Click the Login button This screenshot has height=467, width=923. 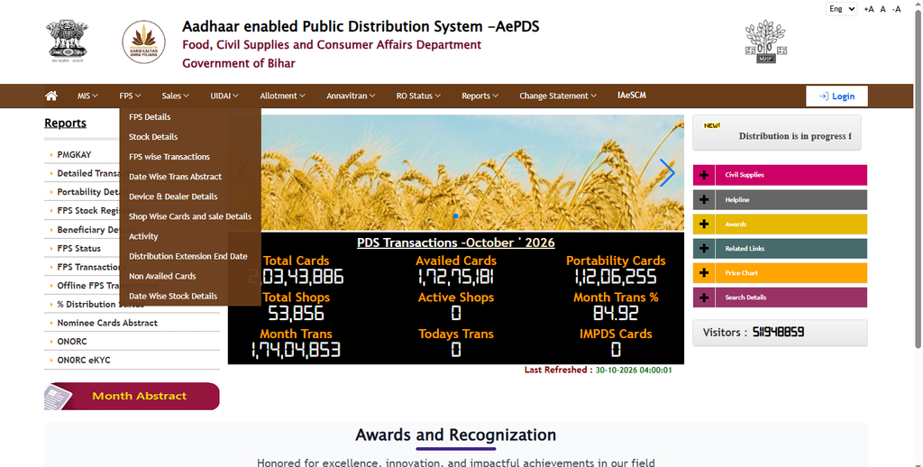pos(836,96)
